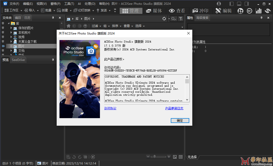Image resolution: width=273 pixels, height=166 pixels.
Task: Expand the 保存的图片 tree node
Action: click(x=11, y=28)
